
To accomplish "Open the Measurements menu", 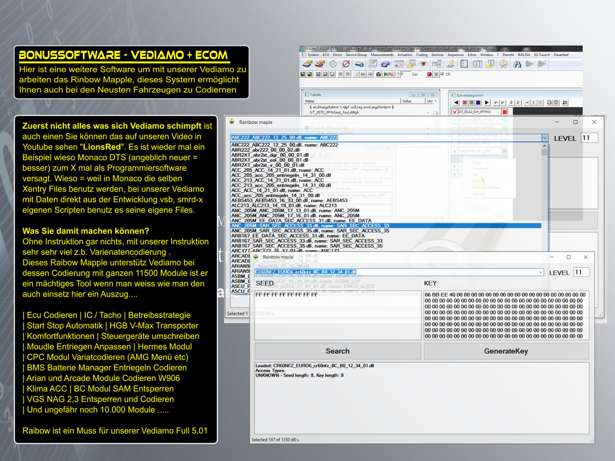I will click(x=382, y=55).
